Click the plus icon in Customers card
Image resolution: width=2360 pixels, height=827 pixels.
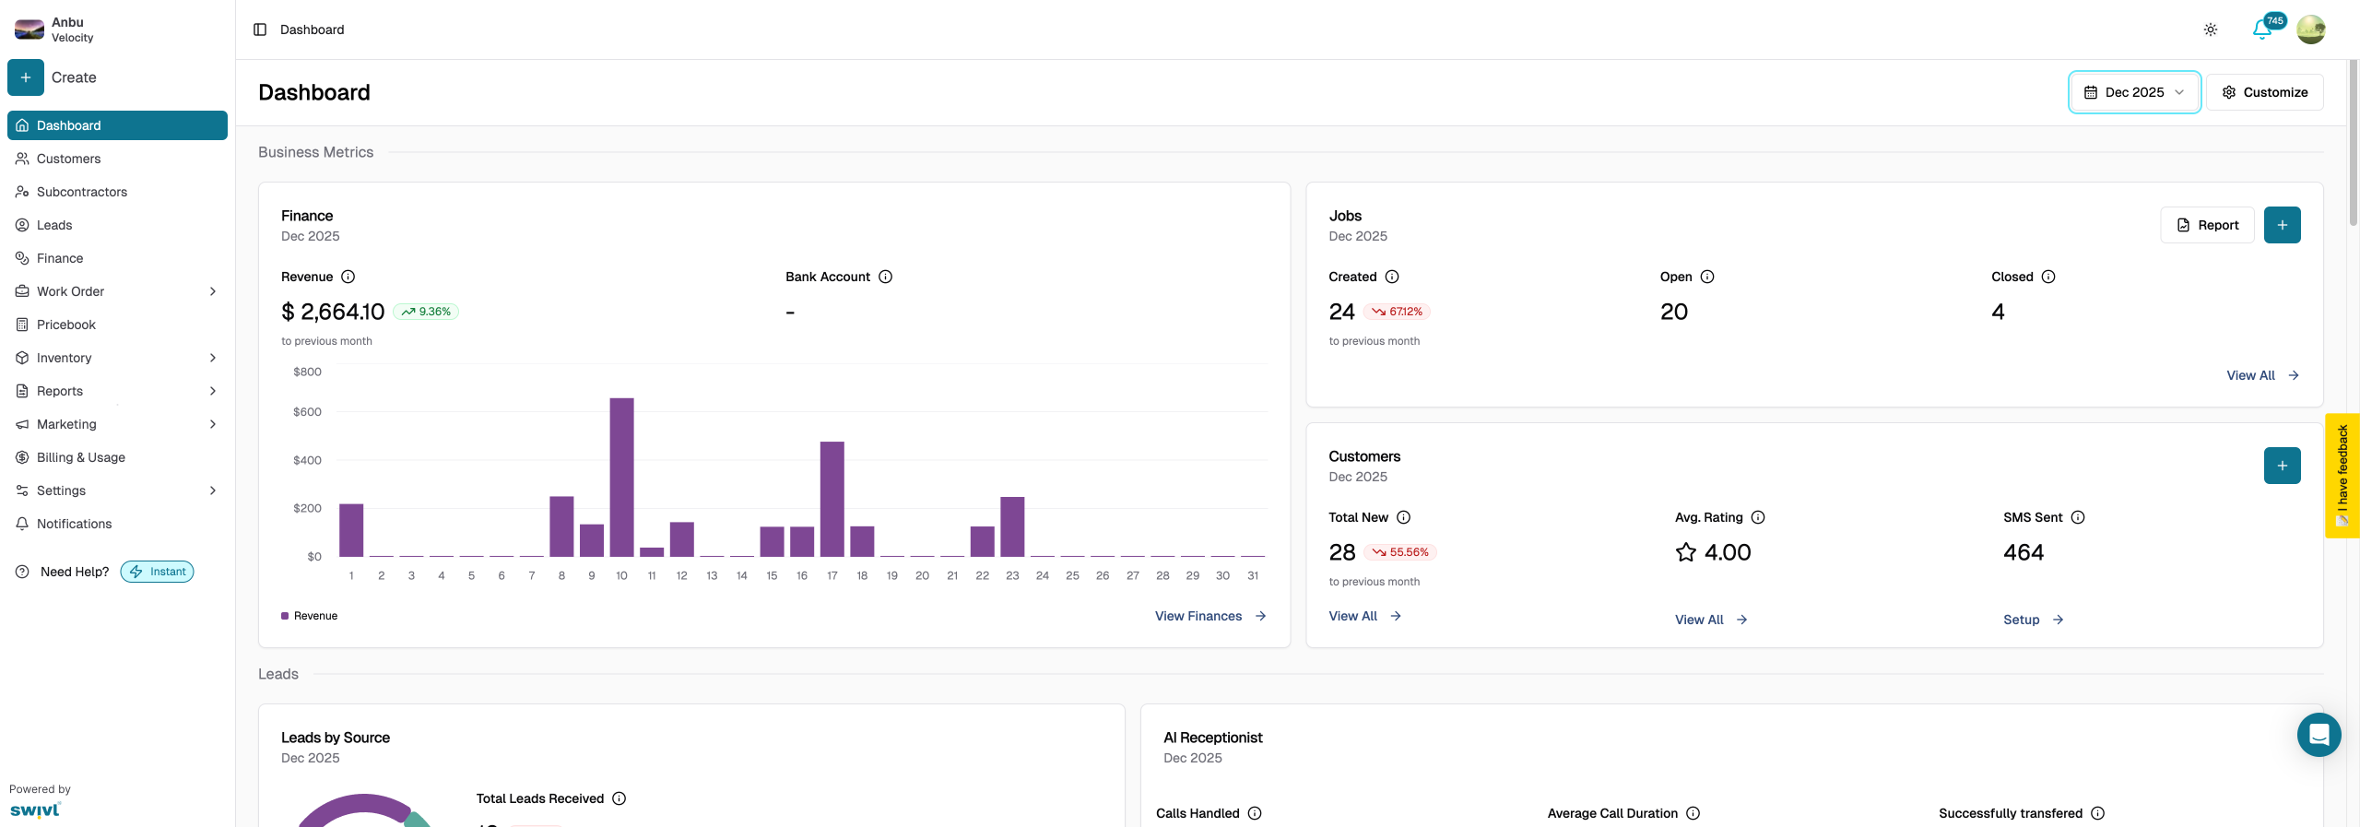(2282, 466)
